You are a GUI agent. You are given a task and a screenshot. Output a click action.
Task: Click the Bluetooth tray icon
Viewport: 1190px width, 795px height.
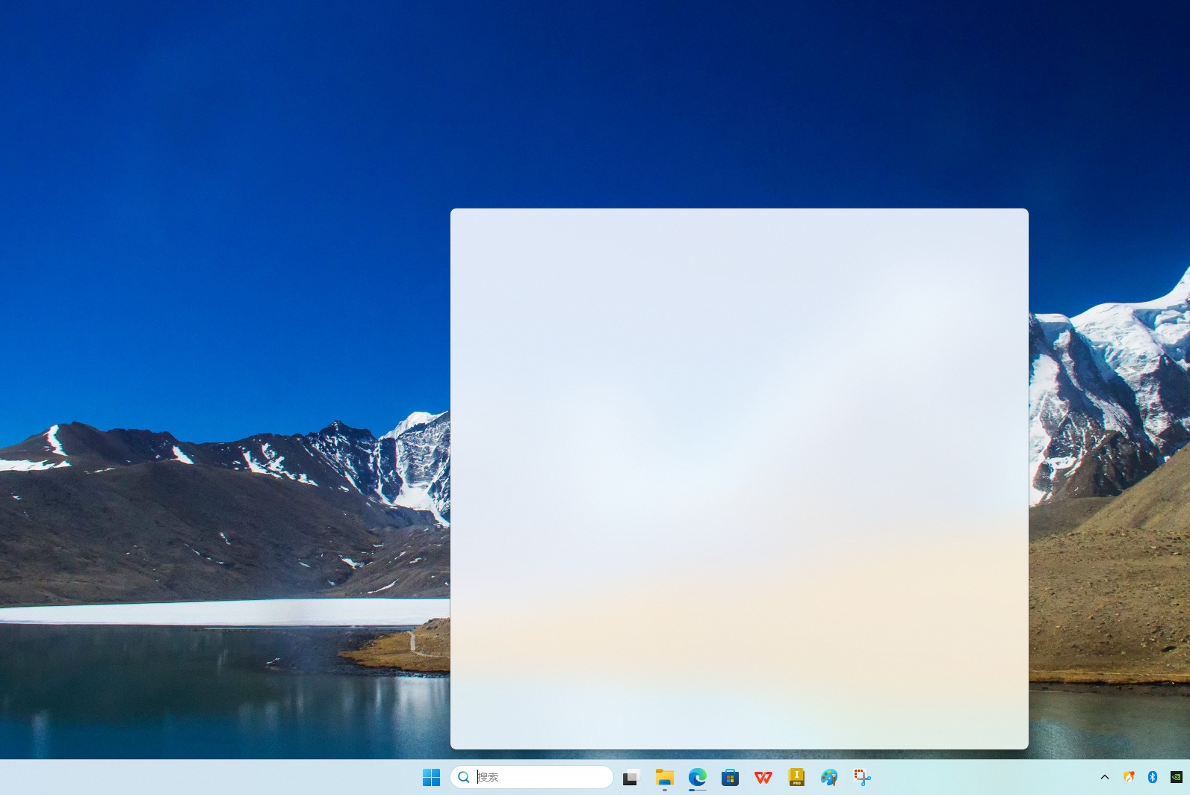coord(1152,777)
